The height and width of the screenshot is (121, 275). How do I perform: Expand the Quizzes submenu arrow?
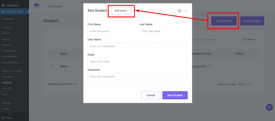click(26, 39)
